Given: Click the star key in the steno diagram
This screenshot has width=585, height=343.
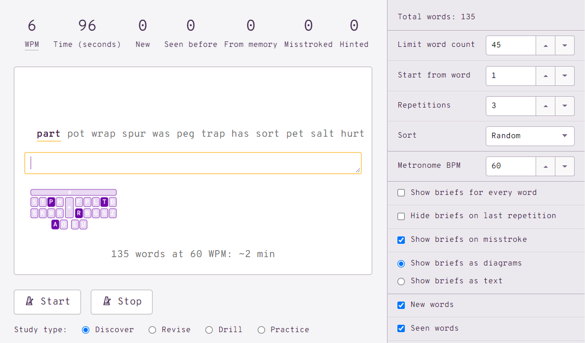Looking at the screenshot, I should (69, 207).
